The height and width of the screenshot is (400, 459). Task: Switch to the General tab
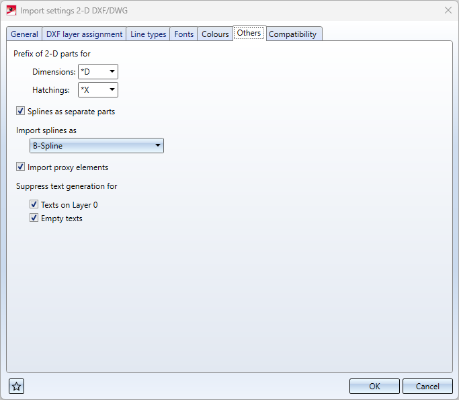click(x=24, y=34)
